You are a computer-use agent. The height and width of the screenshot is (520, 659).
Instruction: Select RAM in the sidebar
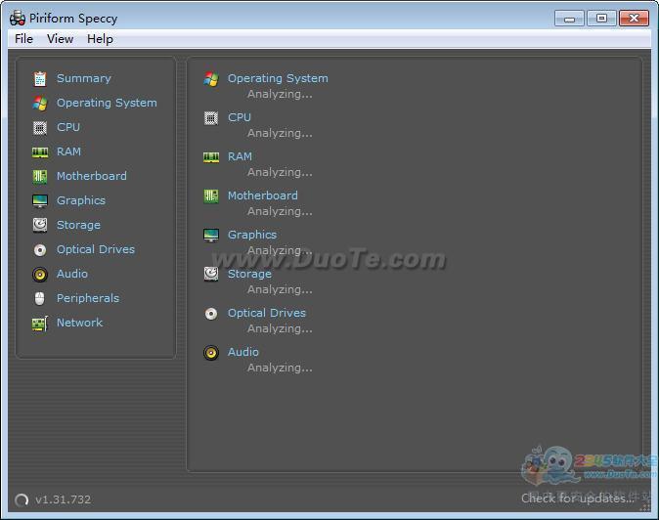[68, 152]
